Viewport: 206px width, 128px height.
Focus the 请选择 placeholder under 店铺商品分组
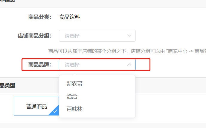pos(72,36)
